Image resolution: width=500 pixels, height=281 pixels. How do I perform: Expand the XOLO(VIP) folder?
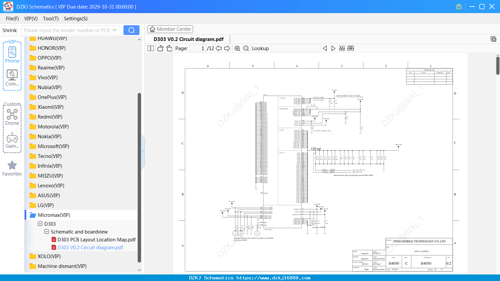45,256
